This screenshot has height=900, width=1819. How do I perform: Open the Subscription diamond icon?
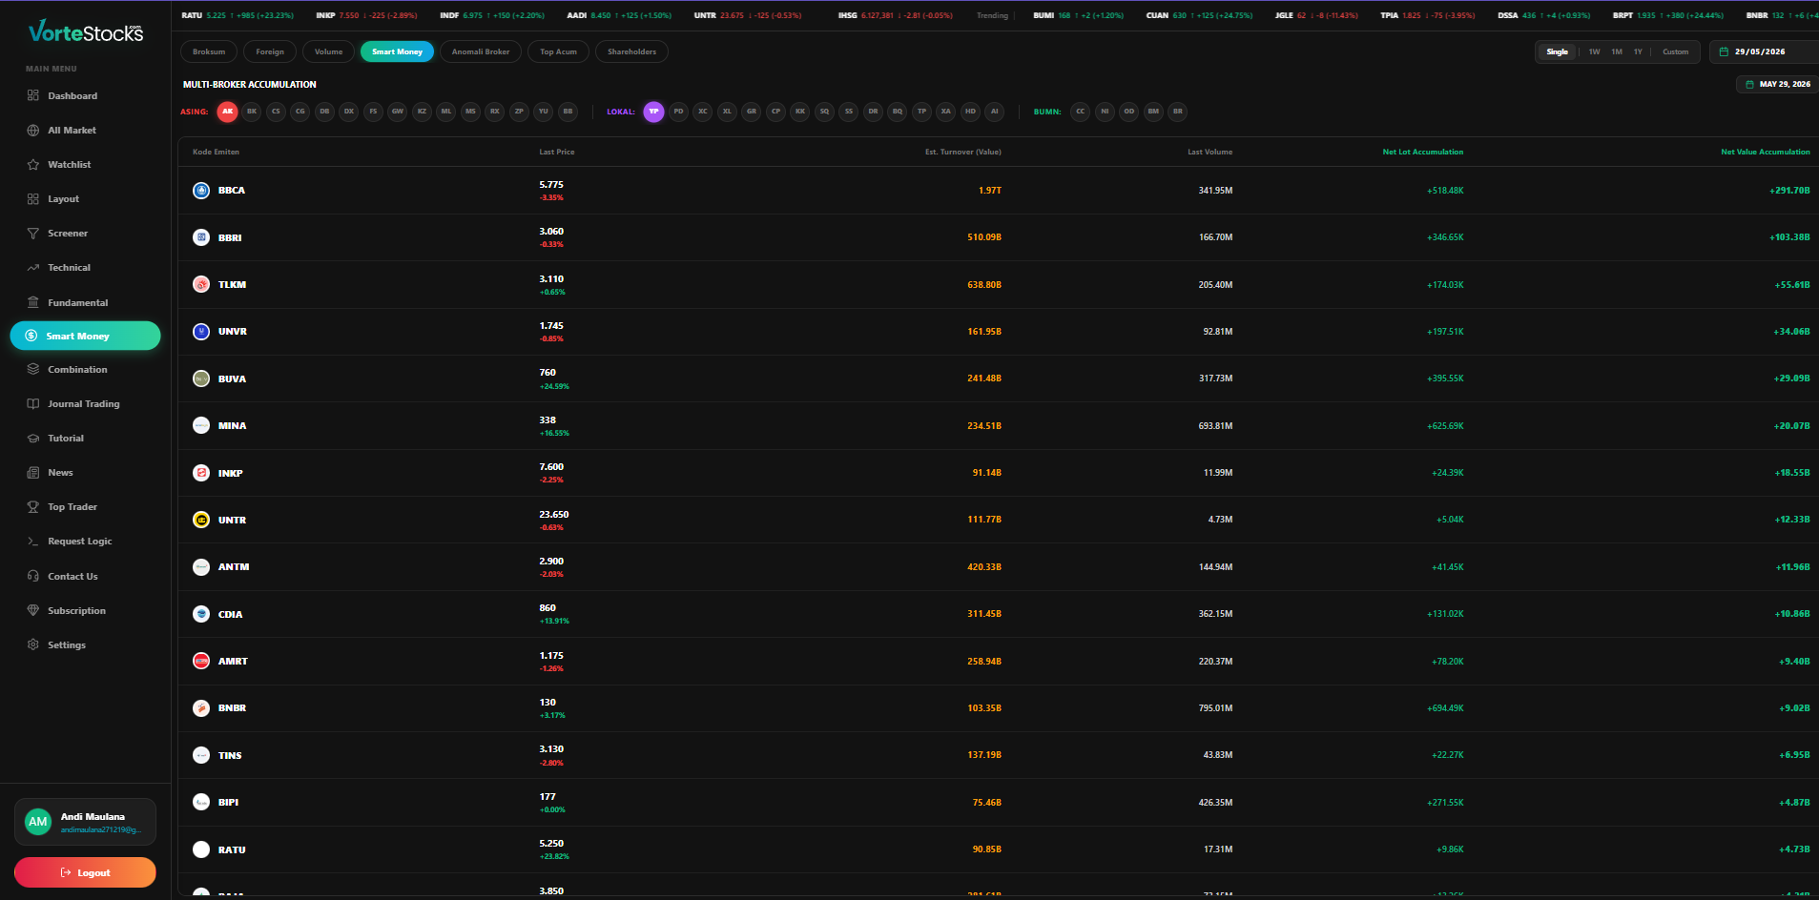33,610
